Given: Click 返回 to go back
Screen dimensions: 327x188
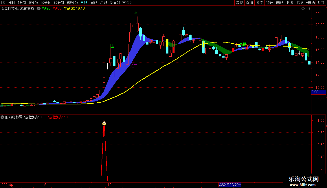Looking at the screenshot, I should pyautogui.click(x=321, y=3).
